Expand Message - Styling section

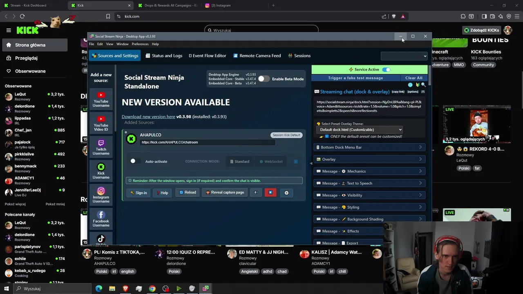click(x=370, y=207)
